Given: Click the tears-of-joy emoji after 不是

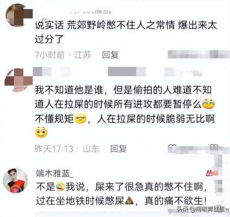Looking at the screenshot, I should [x=61, y=186].
